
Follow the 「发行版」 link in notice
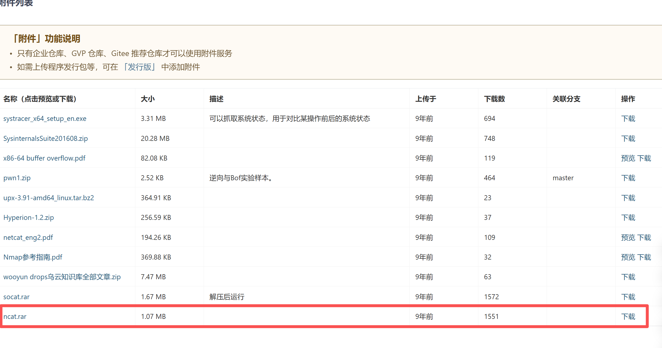click(139, 67)
